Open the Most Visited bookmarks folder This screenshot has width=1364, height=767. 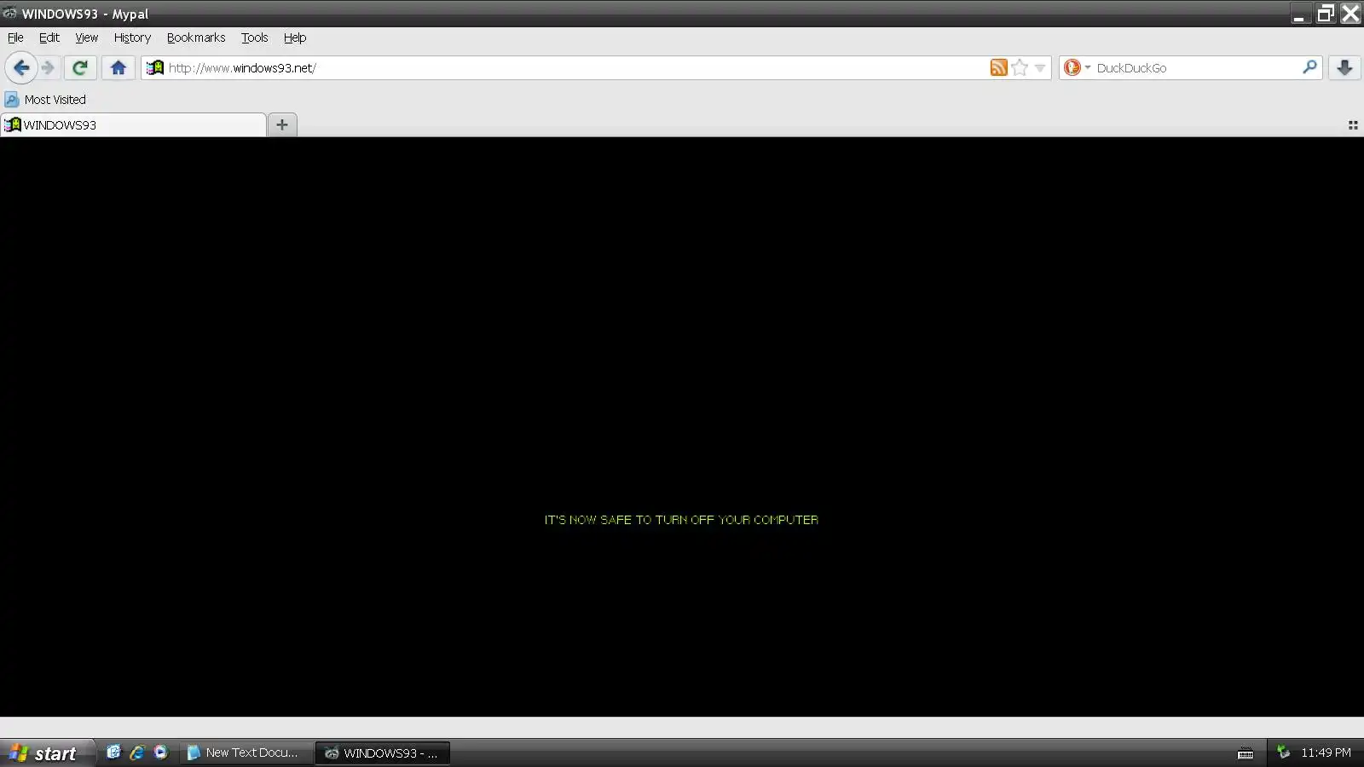[46, 100]
